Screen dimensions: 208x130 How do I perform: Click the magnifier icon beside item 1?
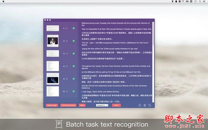point(67,28)
